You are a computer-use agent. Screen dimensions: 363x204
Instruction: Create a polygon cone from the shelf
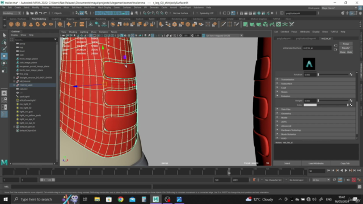coord(31,24)
